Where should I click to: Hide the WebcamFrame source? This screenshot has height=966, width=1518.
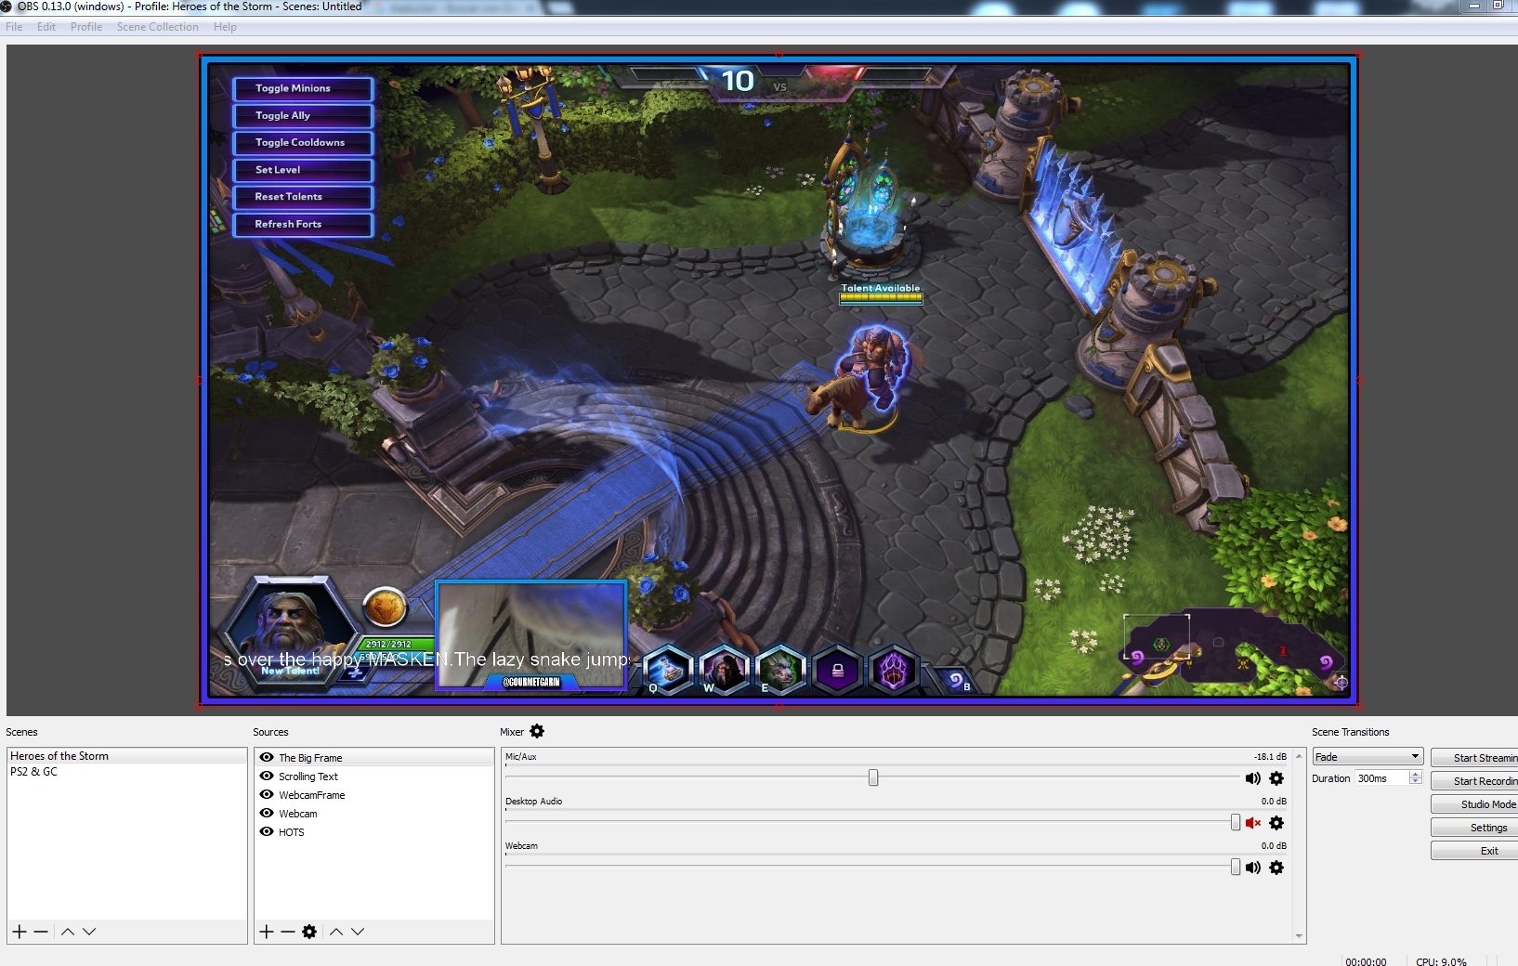(x=267, y=795)
